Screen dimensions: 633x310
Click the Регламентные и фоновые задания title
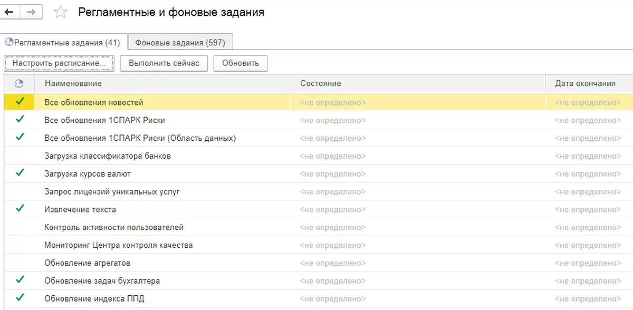click(171, 12)
